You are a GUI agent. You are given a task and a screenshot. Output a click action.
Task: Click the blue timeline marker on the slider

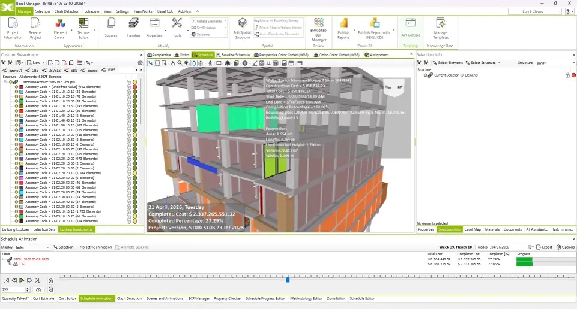click(288, 279)
